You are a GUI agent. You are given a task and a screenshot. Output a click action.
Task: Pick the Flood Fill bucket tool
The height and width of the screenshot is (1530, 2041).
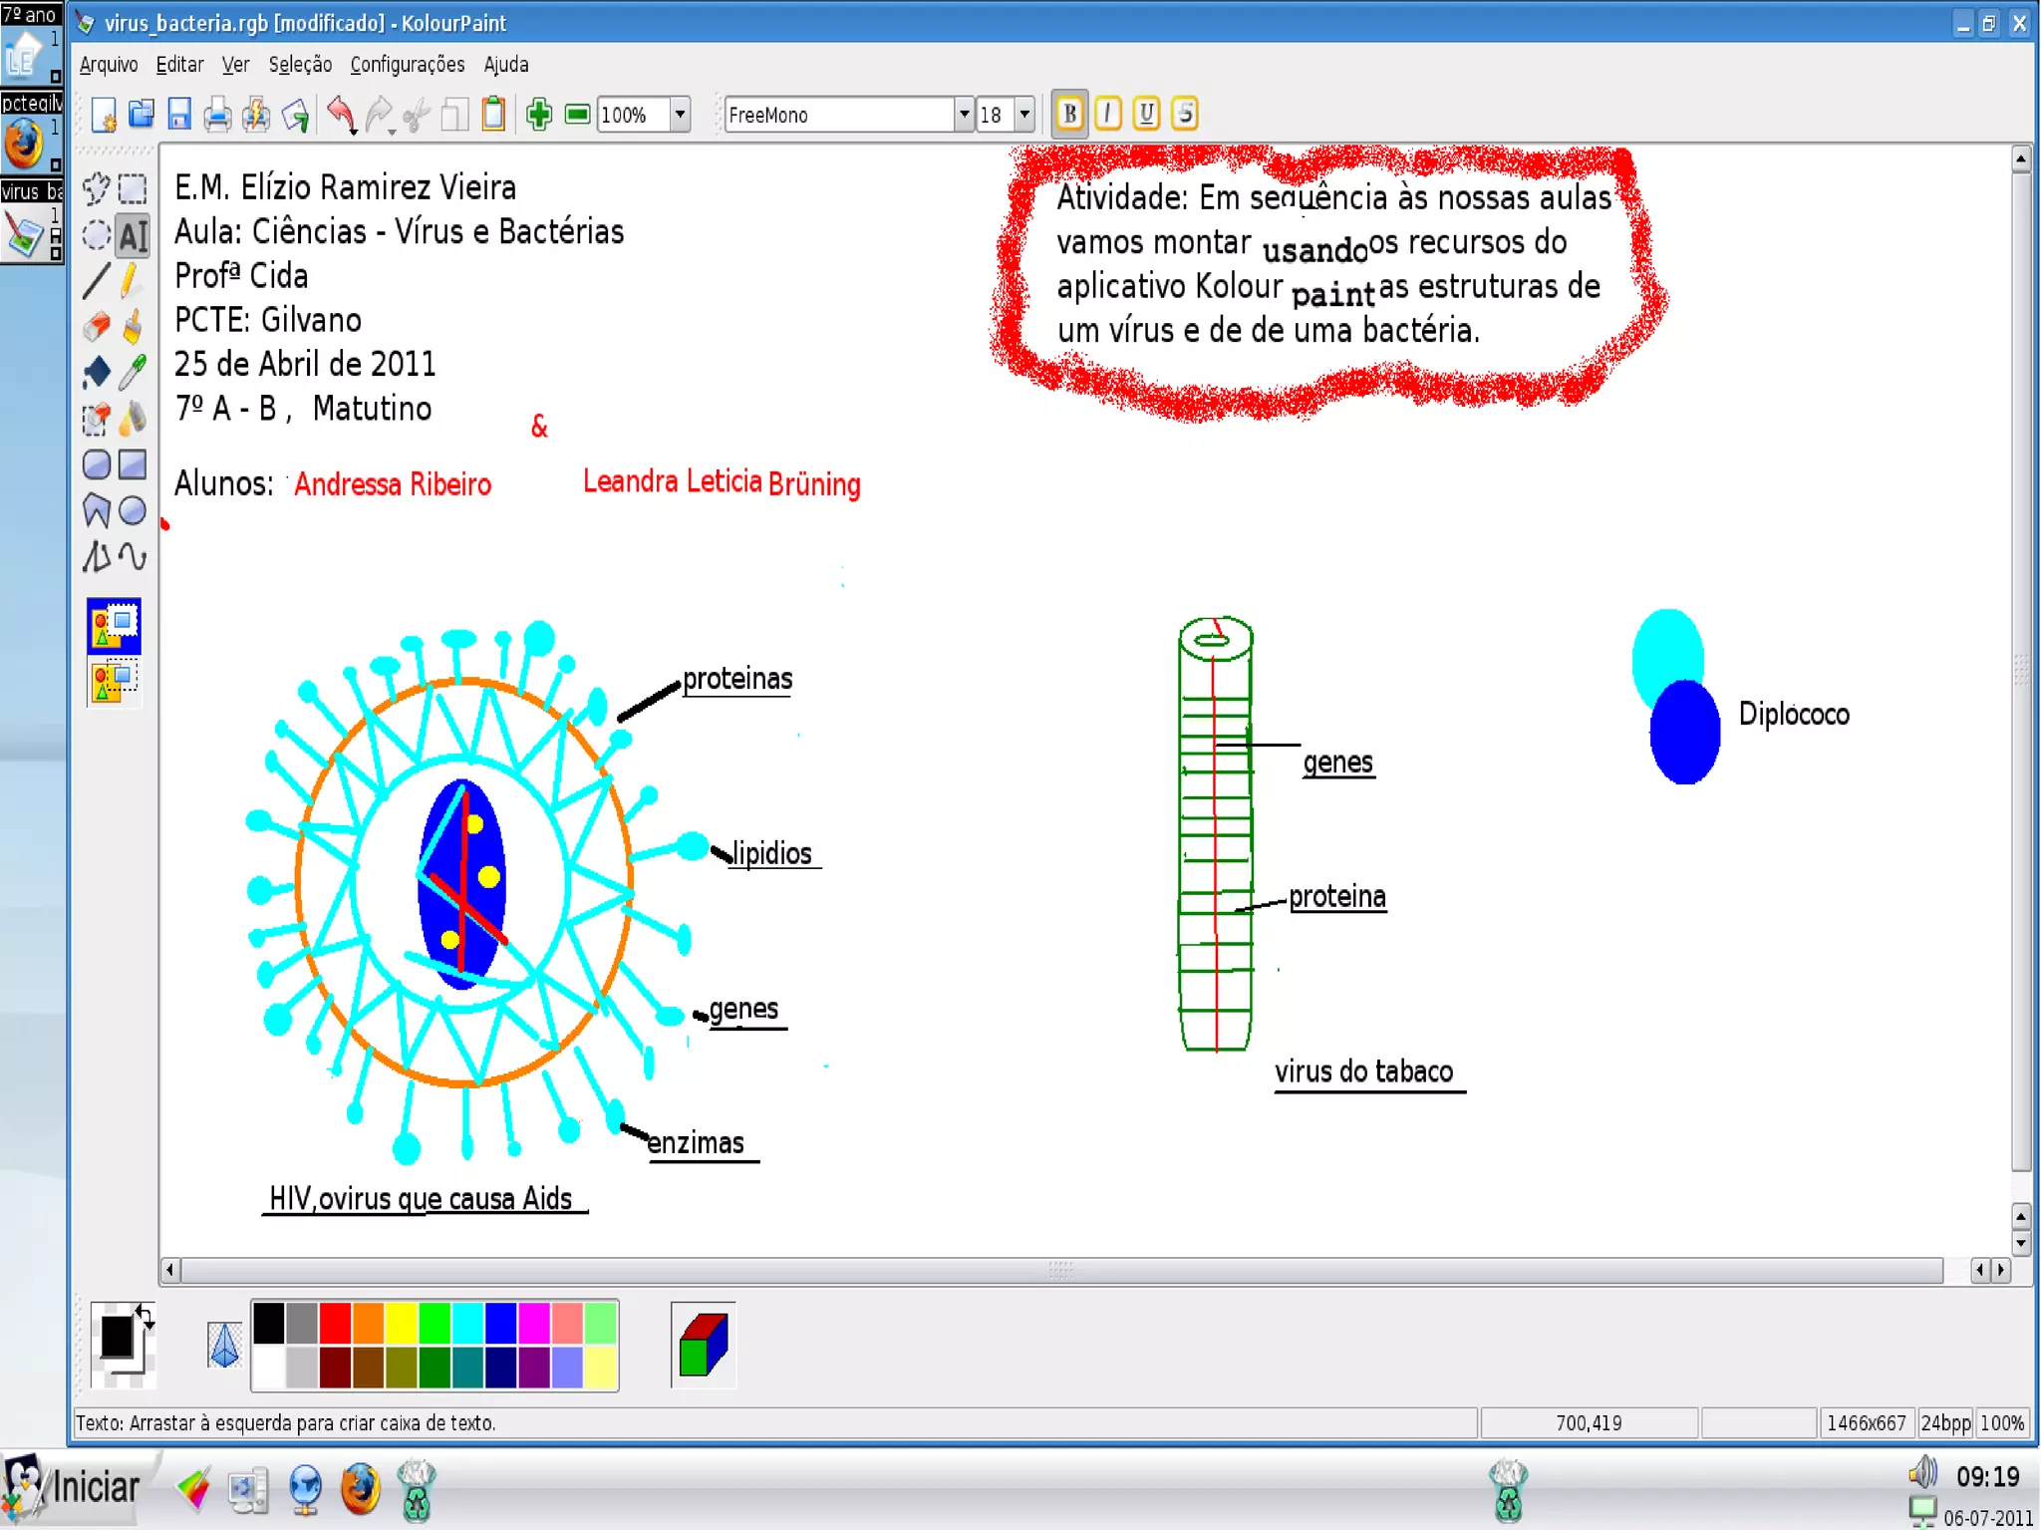point(97,373)
